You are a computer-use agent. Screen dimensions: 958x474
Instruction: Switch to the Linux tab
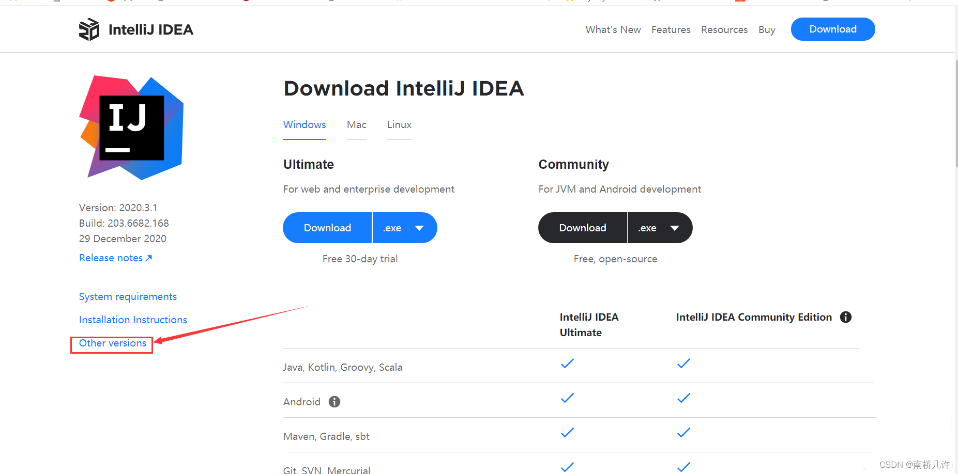[399, 125]
